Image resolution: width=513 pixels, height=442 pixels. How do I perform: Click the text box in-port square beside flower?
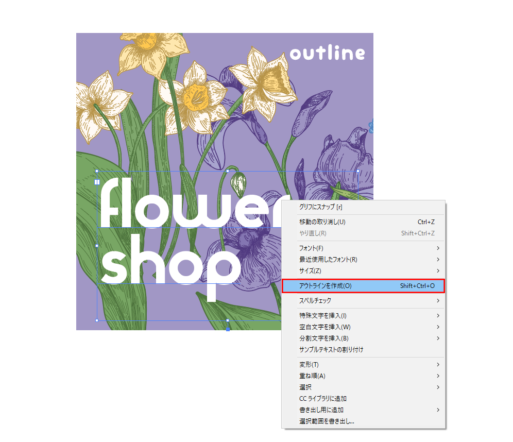(x=97, y=182)
